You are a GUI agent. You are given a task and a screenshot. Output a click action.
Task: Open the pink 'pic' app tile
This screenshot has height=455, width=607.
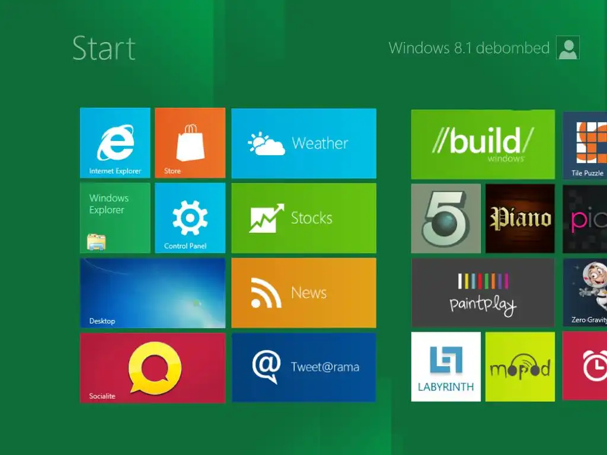click(585, 219)
